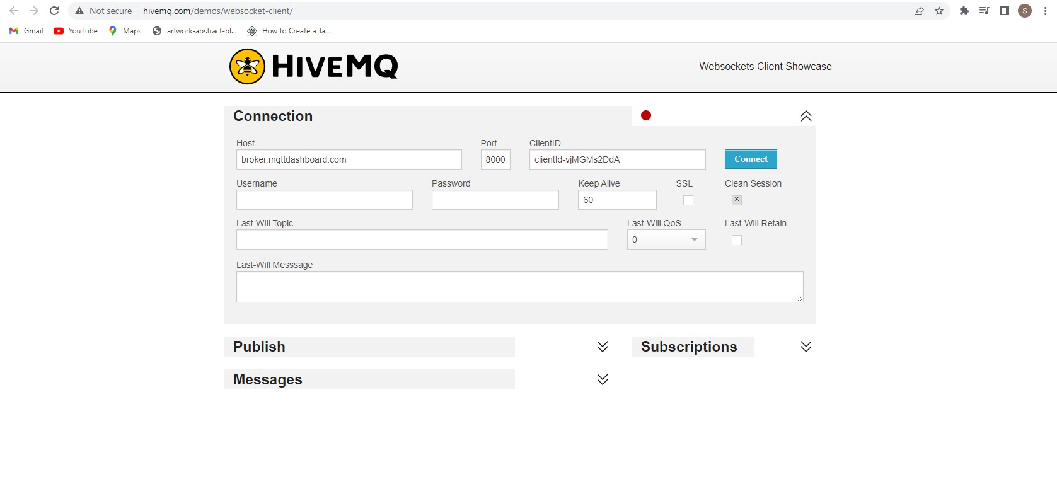Bookmark this tab with star icon
This screenshot has width=1057, height=489.
pos(939,11)
